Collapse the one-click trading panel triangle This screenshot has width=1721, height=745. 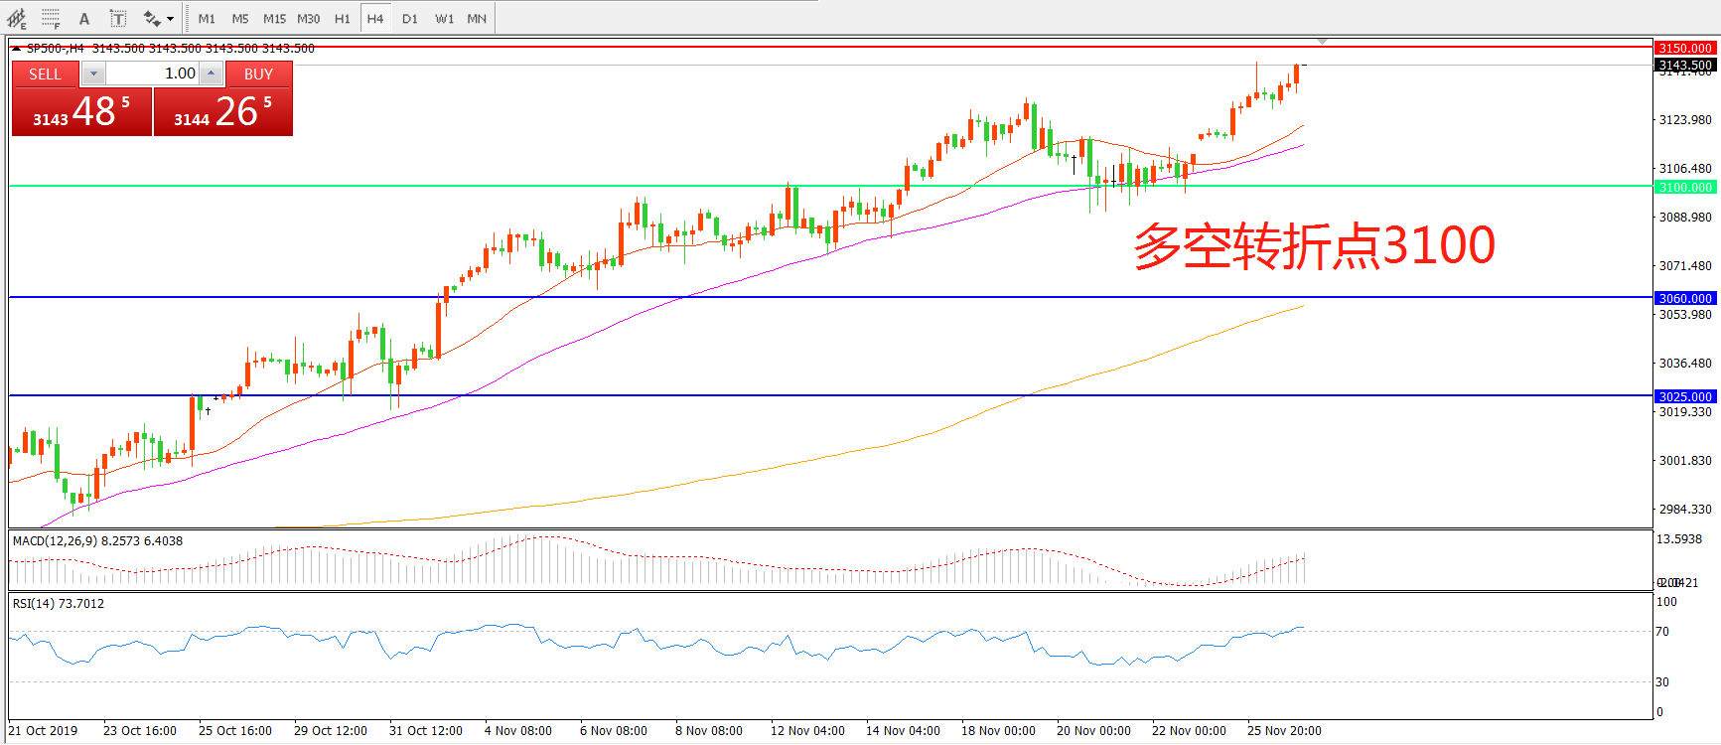pyautogui.click(x=16, y=48)
